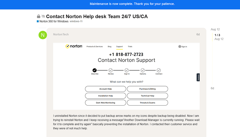Switch to the Support tab
Viewport: 240px width, 137px height.
coord(119,46)
